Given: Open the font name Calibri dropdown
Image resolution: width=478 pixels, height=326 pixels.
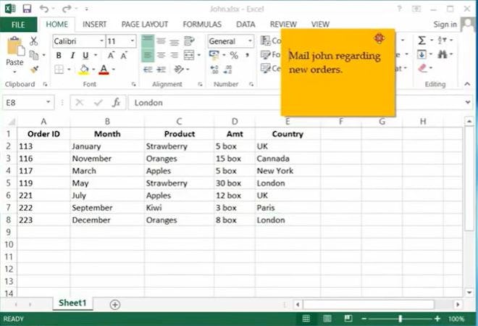Looking at the screenshot, I should click(101, 41).
